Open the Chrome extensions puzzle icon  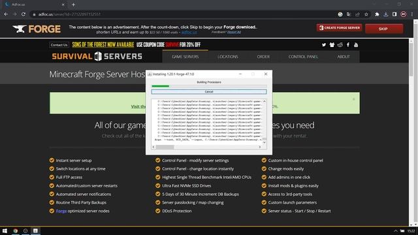[x=377, y=14]
